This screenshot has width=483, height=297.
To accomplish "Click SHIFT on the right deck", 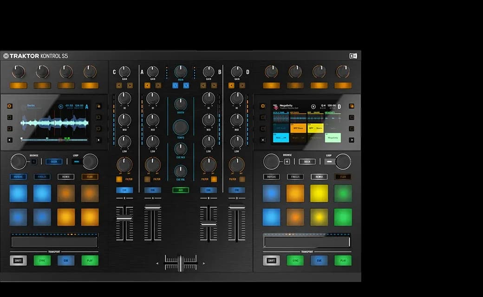I will [x=271, y=260].
